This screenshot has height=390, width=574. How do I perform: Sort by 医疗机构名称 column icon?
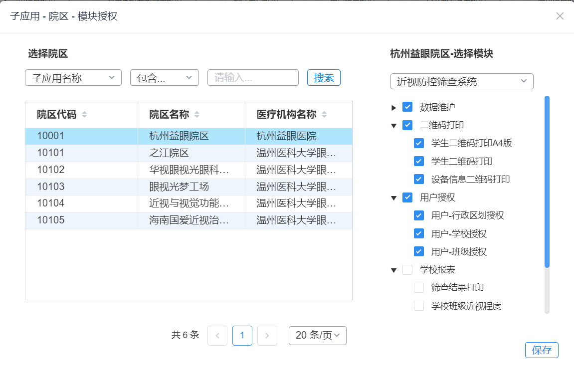[324, 115]
